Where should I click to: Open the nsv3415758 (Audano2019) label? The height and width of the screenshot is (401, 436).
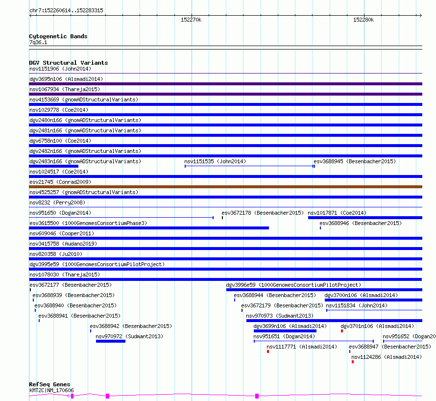pos(63,244)
